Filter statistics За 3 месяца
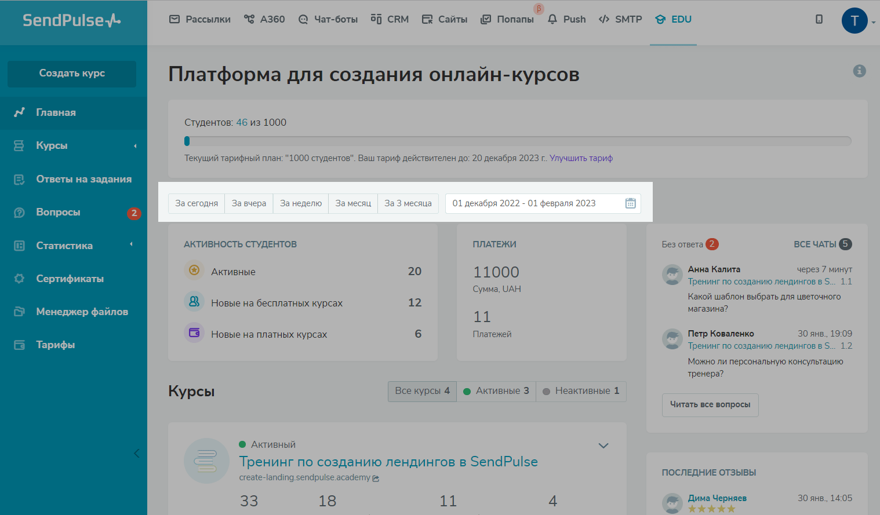Screen dimensions: 880x515 (x=408, y=203)
